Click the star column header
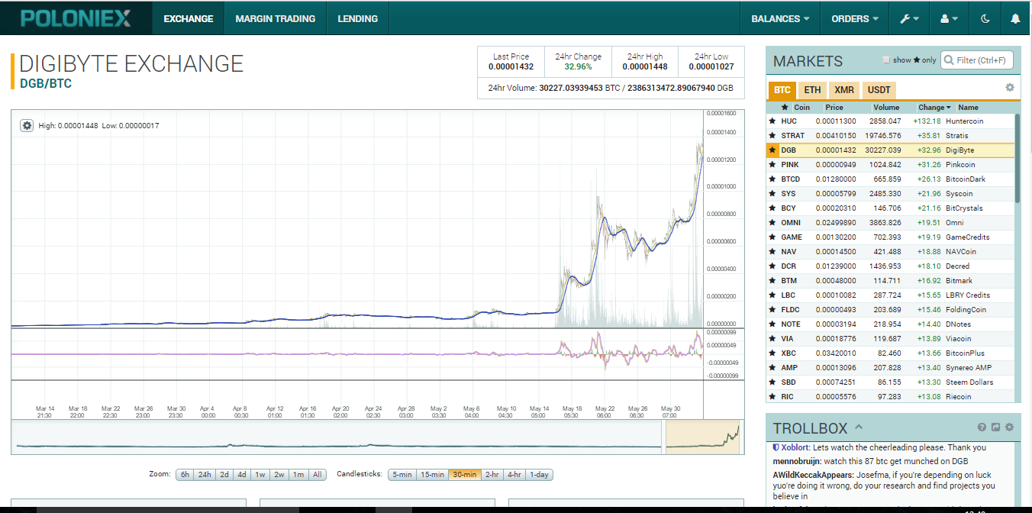1032x513 pixels. [x=785, y=108]
